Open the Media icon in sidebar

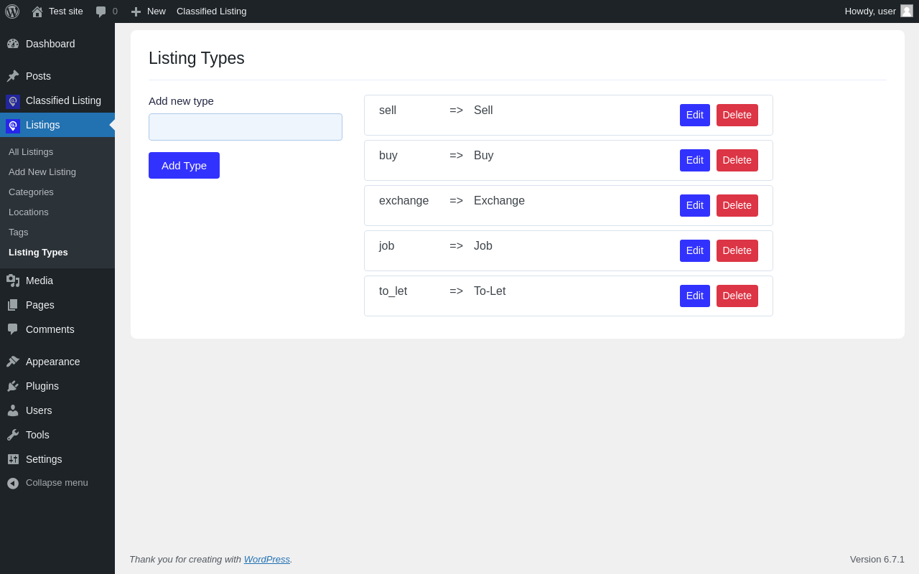[13, 281]
